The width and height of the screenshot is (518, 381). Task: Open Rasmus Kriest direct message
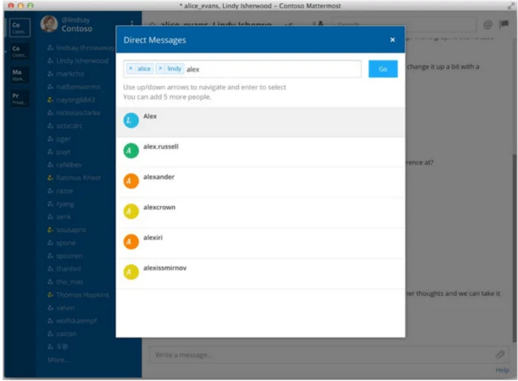click(x=74, y=178)
